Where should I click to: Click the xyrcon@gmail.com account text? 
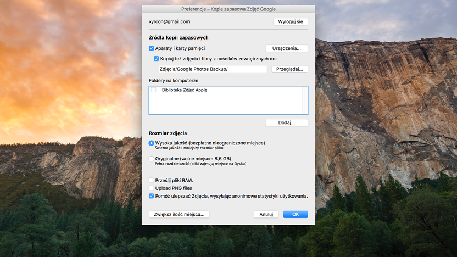click(169, 21)
